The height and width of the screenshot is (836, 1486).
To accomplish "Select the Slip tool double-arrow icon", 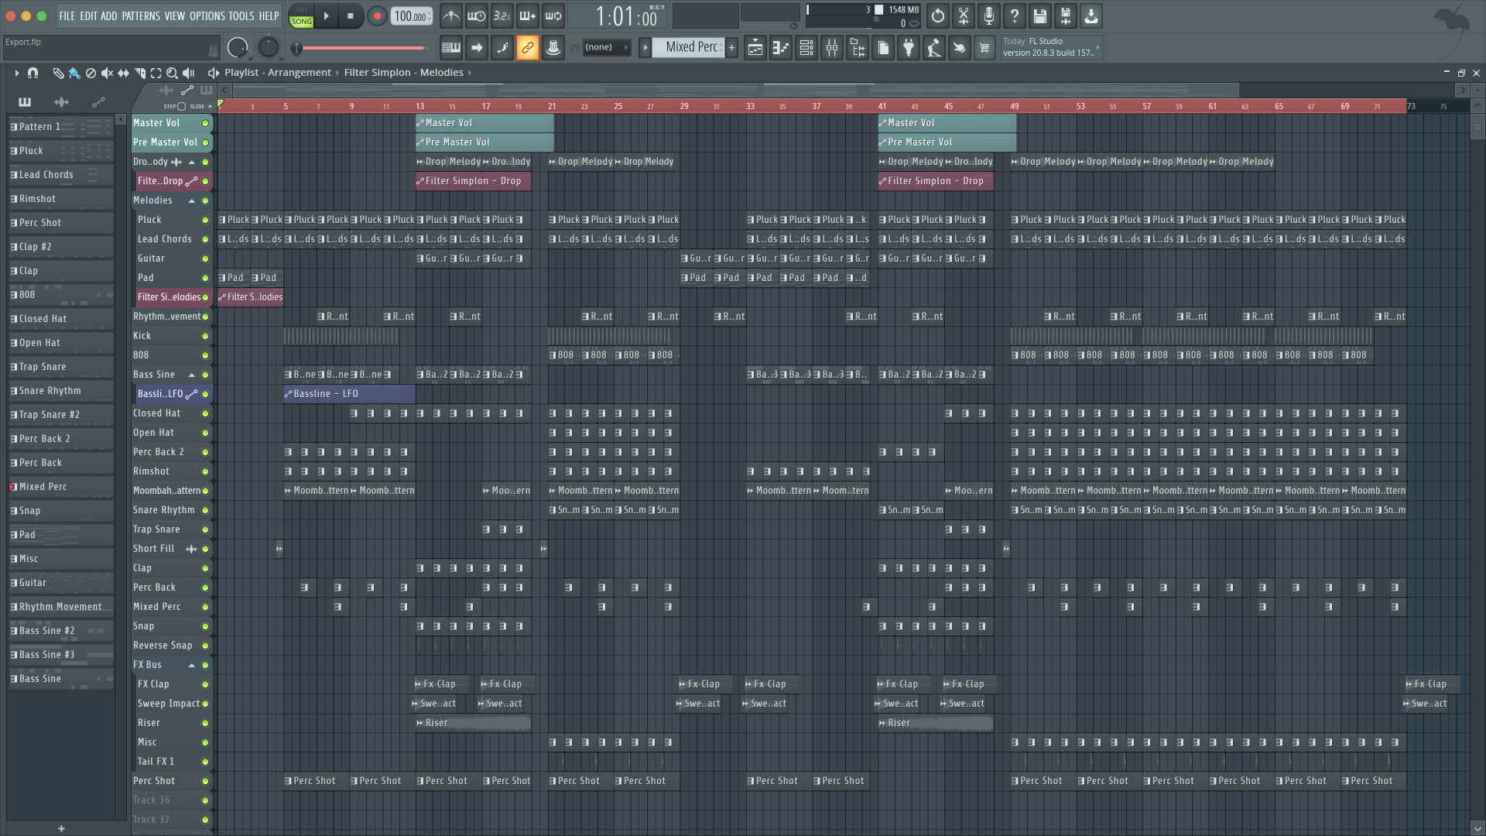I will [123, 73].
